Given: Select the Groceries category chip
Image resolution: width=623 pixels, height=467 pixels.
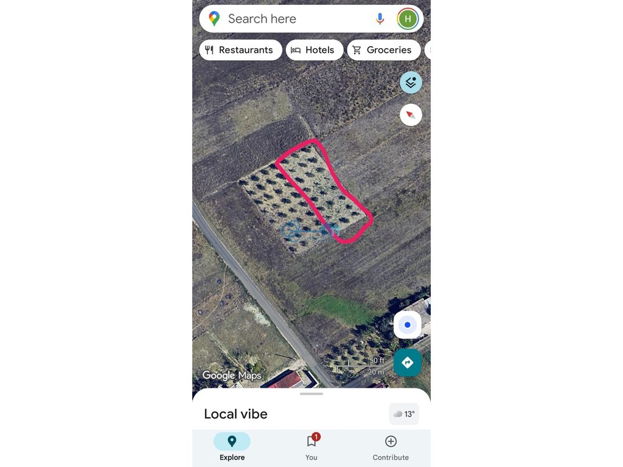Looking at the screenshot, I should click(x=384, y=50).
